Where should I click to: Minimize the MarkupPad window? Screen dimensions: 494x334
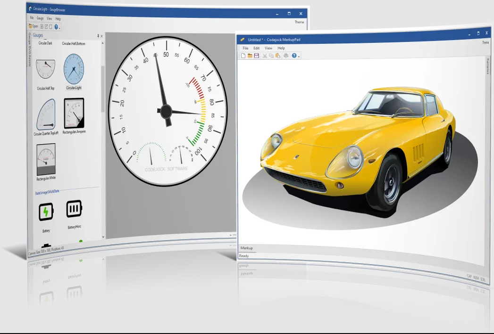point(469,33)
